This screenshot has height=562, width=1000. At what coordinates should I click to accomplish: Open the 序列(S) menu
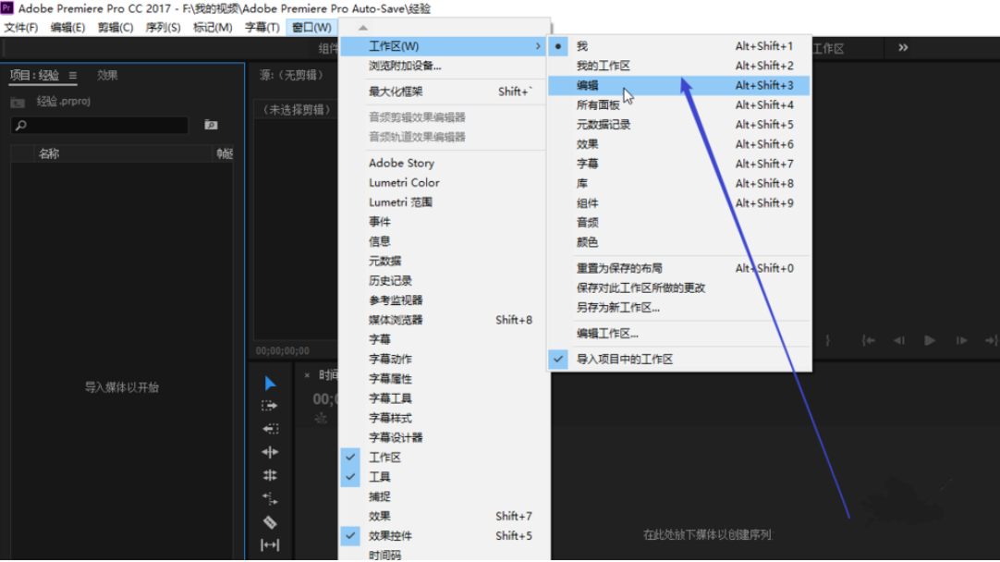coord(164,28)
